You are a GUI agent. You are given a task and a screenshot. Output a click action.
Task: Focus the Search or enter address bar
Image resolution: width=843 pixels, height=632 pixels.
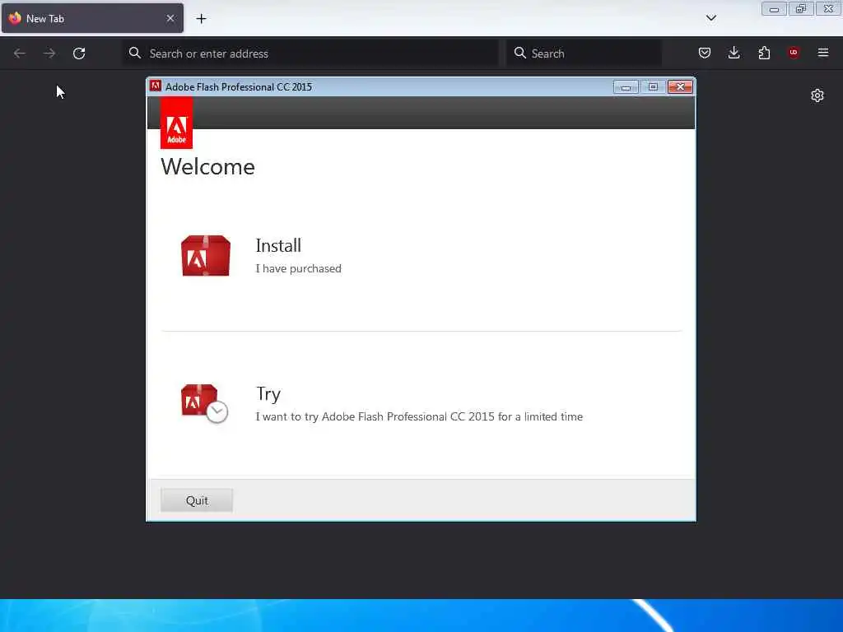coord(310,53)
